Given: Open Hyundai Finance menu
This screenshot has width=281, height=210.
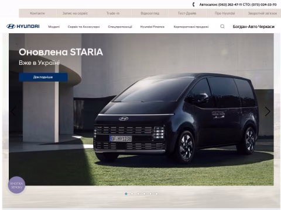Looking at the screenshot, I should pos(152,27).
